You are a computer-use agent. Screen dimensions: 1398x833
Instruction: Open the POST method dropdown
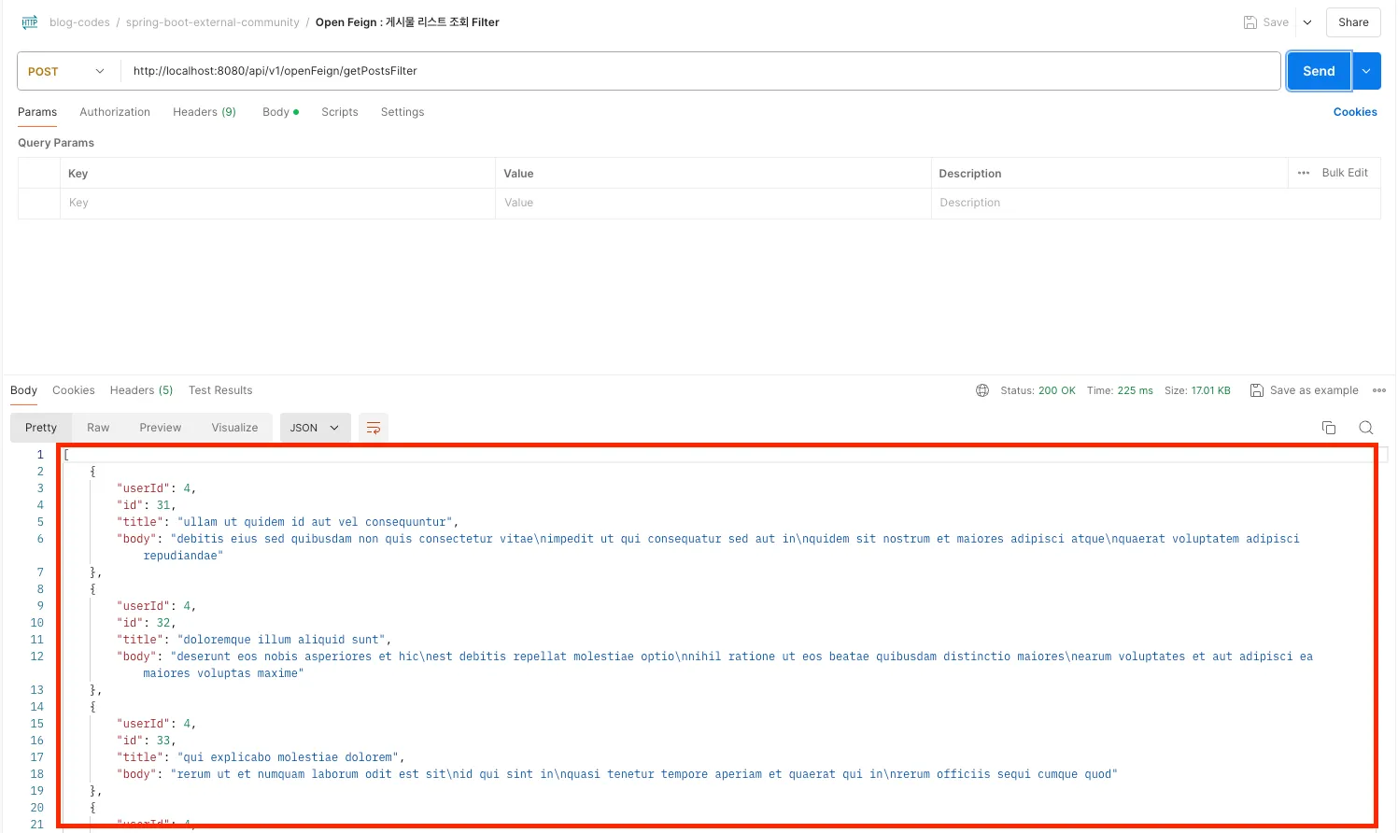[68, 71]
